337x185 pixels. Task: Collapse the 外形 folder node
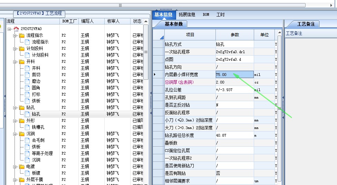[15, 121]
